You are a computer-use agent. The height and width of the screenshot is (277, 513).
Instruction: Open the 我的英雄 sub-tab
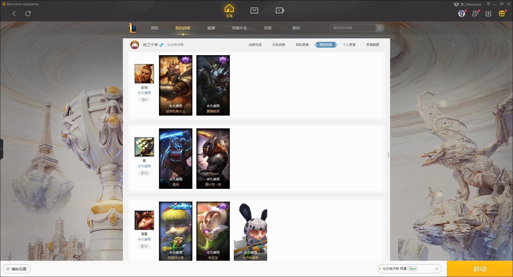pos(302,45)
